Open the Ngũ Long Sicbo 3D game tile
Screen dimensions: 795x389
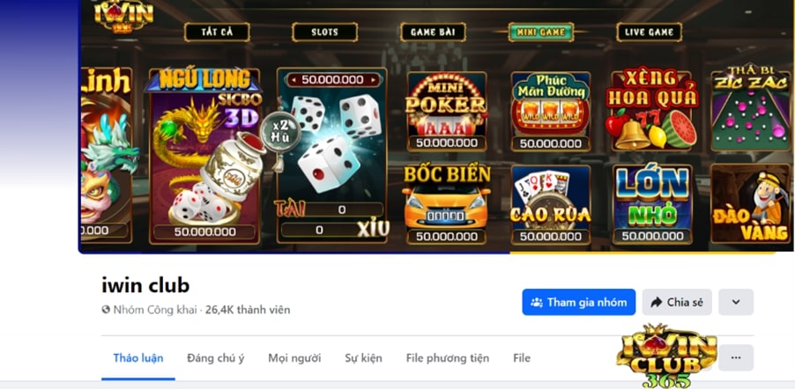pos(204,156)
